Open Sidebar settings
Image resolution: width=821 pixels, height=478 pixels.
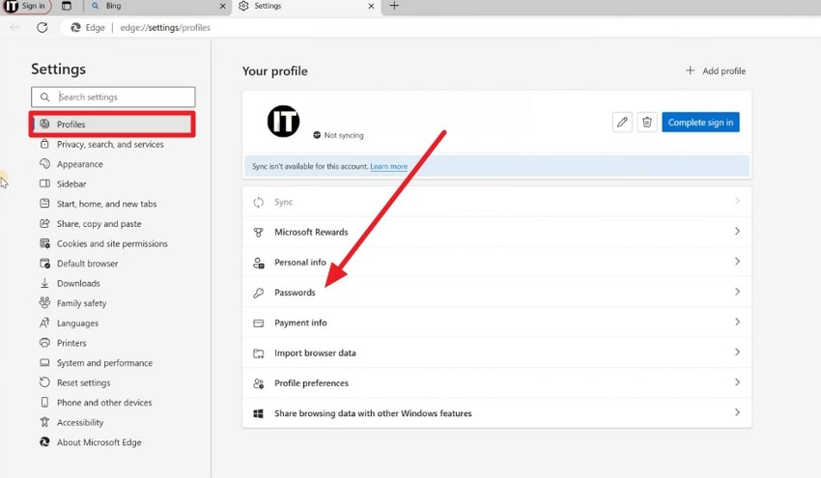[63, 183]
